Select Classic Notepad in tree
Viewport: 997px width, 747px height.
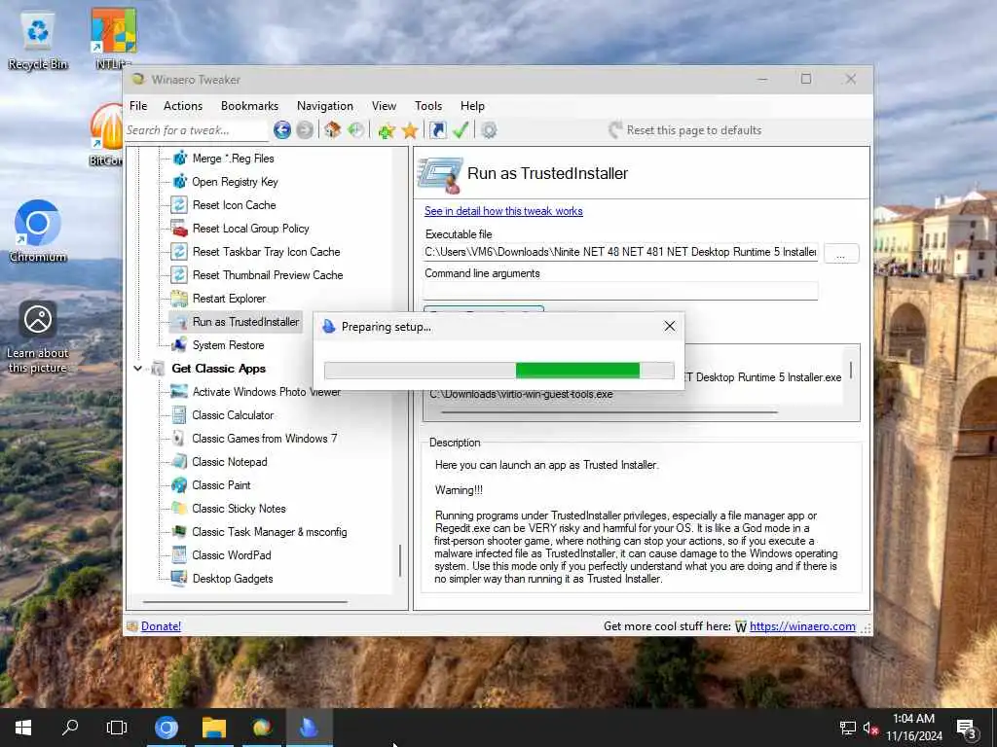(x=230, y=462)
